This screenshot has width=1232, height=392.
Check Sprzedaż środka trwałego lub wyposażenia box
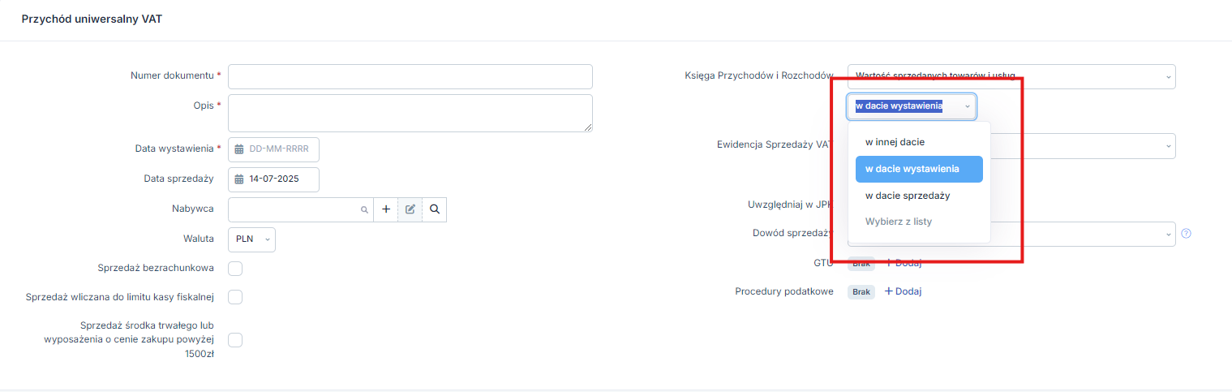pos(235,340)
